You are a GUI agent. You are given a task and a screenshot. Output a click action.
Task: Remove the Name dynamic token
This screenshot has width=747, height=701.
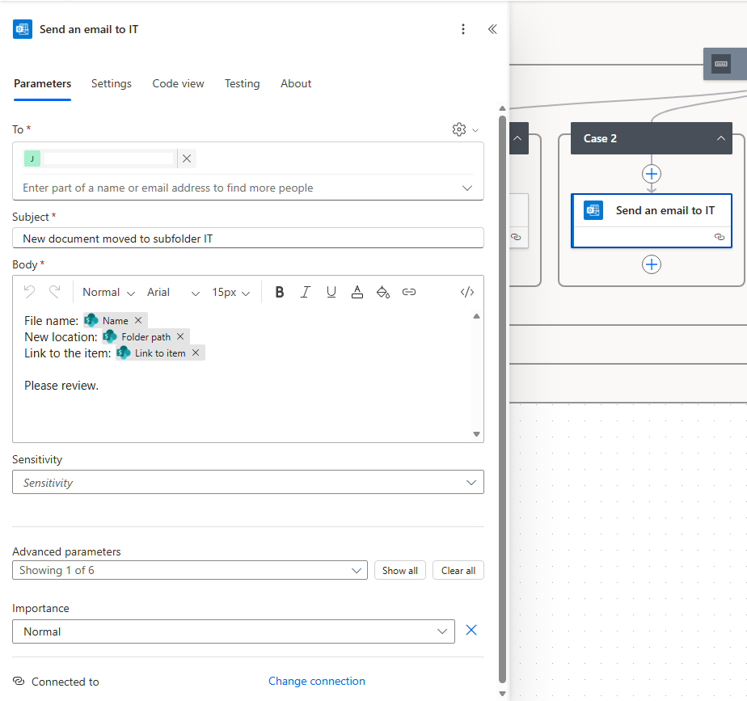pos(138,320)
